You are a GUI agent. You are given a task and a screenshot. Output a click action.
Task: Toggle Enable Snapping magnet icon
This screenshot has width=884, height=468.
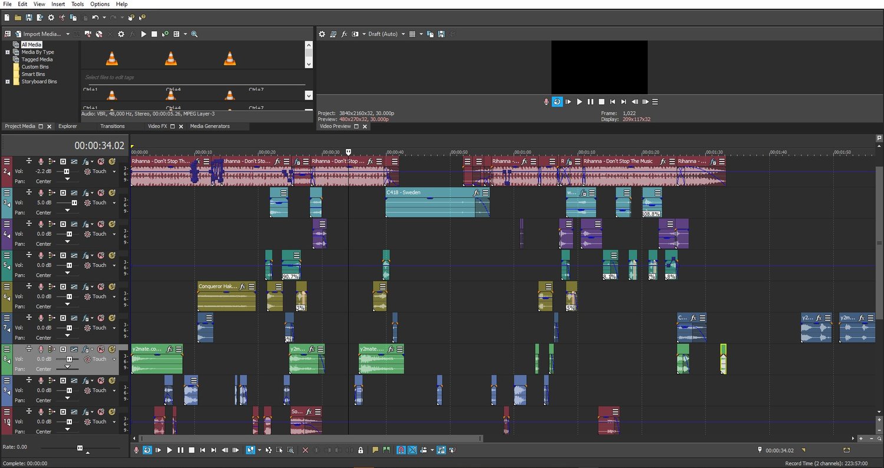click(x=401, y=450)
